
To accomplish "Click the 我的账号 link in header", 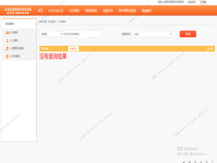I will pyautogui.click(x=192, y=2).
